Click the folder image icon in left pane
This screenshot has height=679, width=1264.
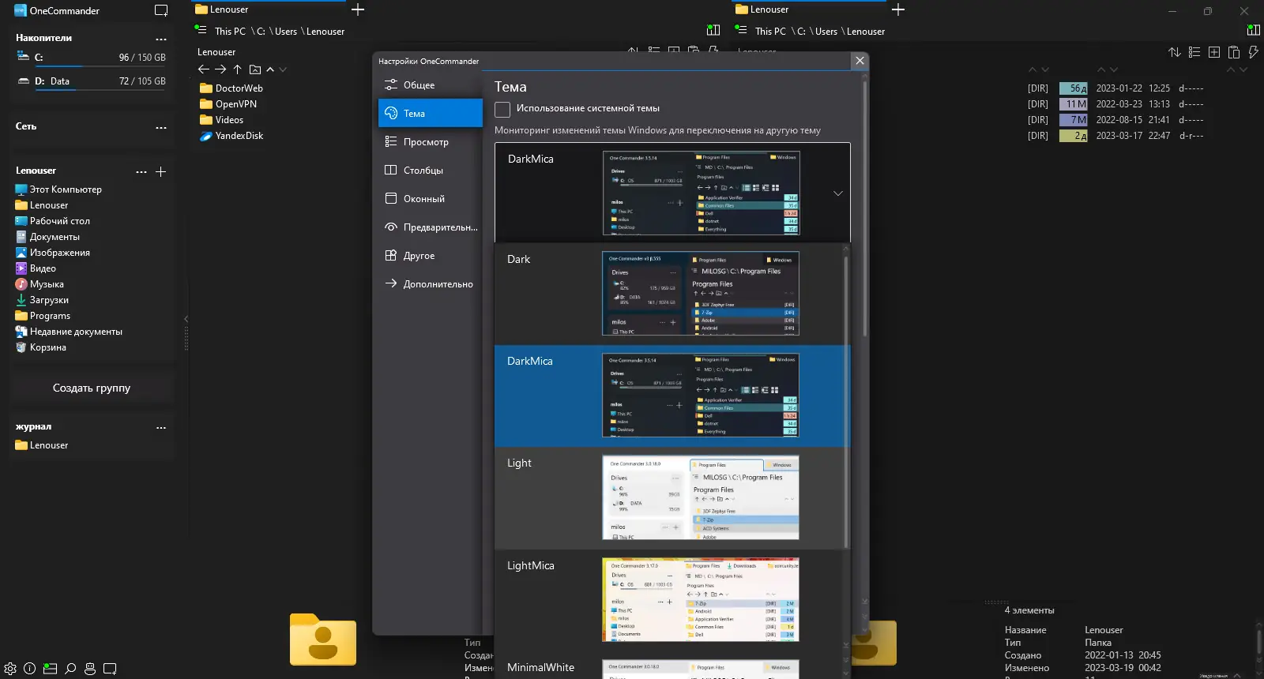(254, 69)
